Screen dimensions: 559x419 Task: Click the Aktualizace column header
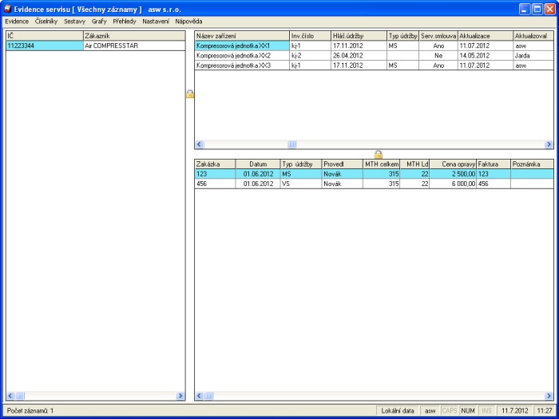pyautogui.click(x=486, y=36)
